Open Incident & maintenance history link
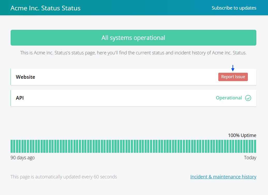268x195 pixels. coord(223,177)
